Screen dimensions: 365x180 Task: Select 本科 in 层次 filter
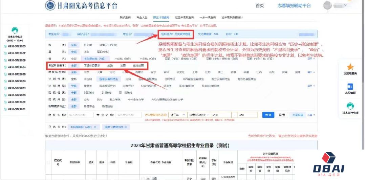click(x=87, y=52)
